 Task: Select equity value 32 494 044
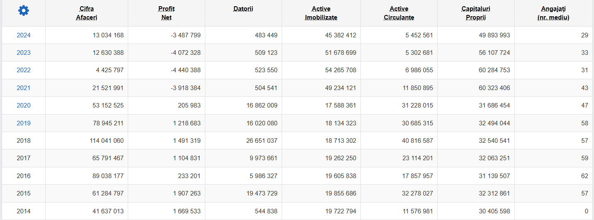(x=494, y=123)
